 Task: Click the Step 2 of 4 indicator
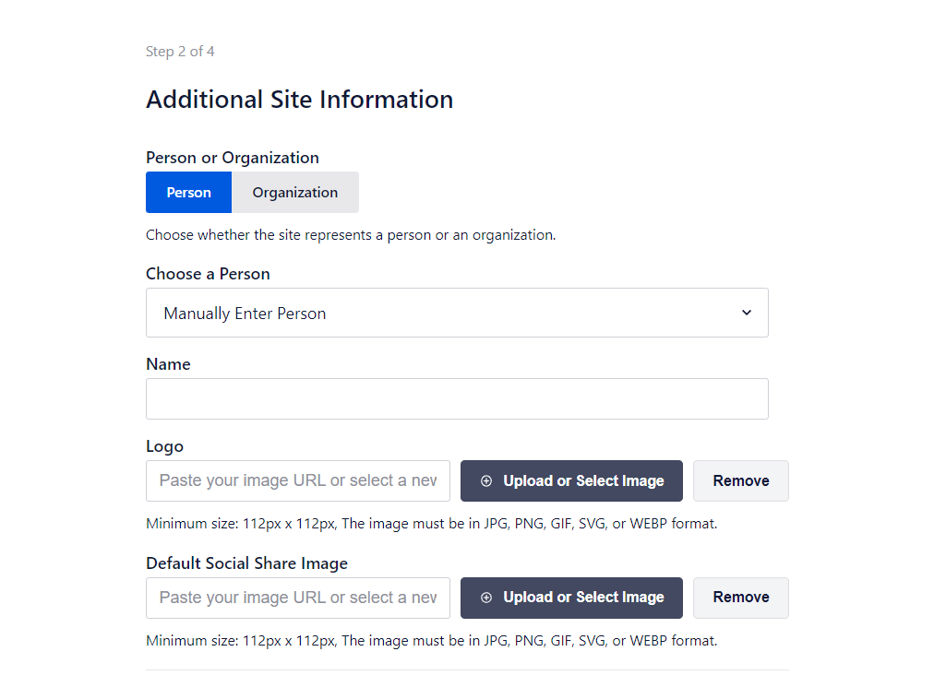coord(180,52)
